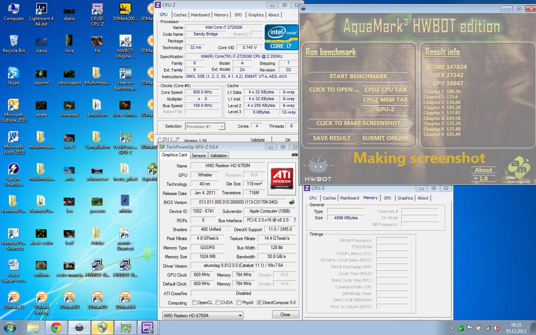
Task: Toggle the CUDA checkbox in GPU-Z
Action: [x=218, y=302]
